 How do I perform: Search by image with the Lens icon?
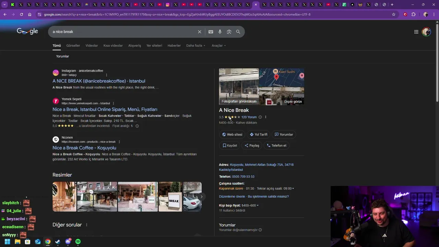click(229, 32)
